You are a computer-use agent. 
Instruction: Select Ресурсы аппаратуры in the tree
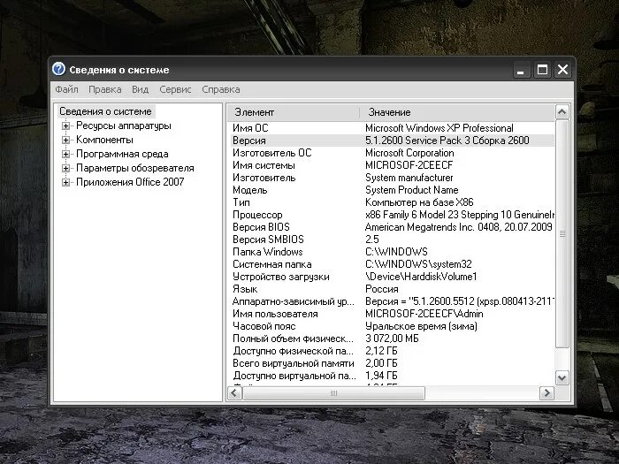pos(124,126)
